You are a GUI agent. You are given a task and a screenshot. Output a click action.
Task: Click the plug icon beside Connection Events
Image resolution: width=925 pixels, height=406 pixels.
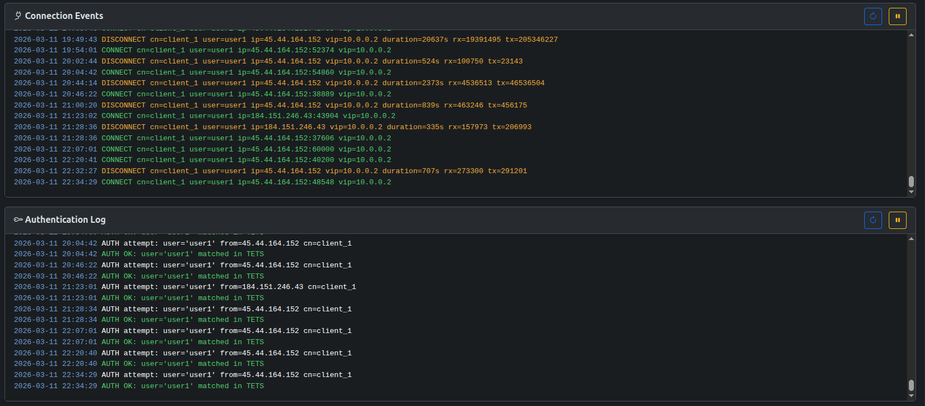coord(18,16)
